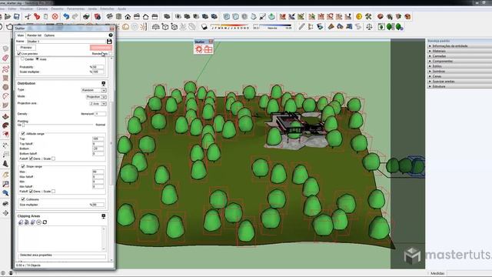Viewport: 492px width, 277px height.
Task: Open Skatter help question mark icon
Action: pyautogui.click(x=111, y=35)
